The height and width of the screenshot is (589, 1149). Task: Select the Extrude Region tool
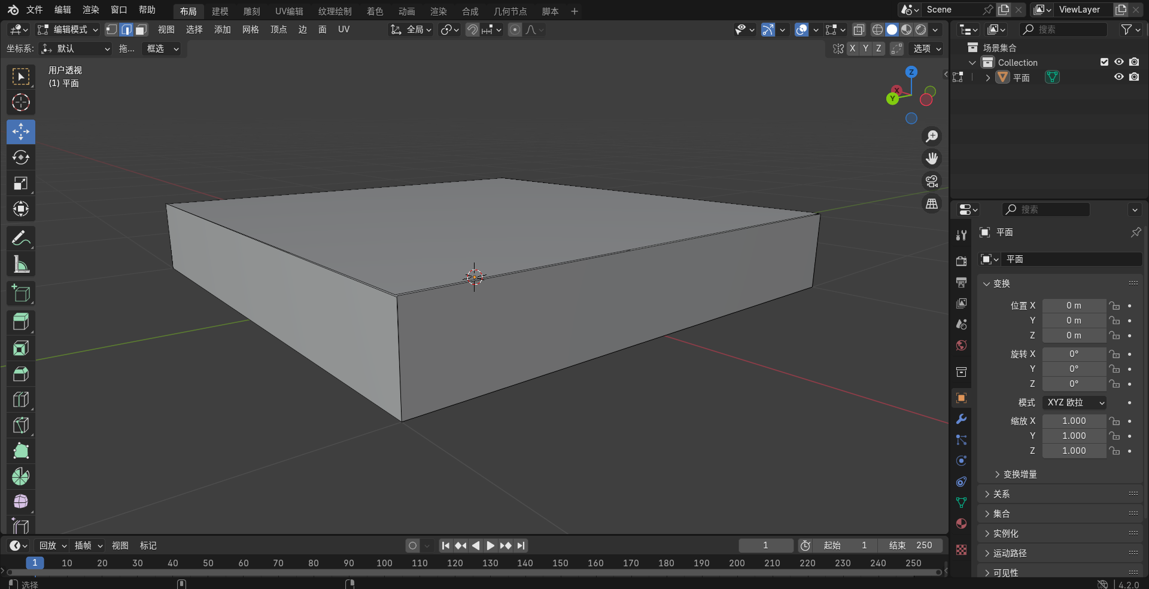point(21,322)
